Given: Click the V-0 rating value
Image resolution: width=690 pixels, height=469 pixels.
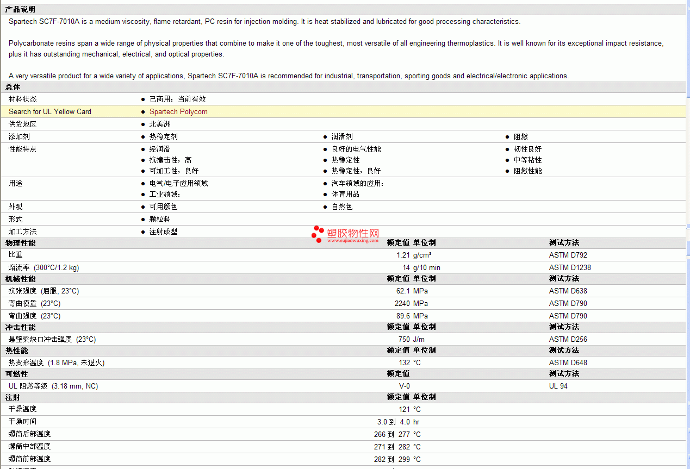Looking at the screenshot, I should [405, 386].
